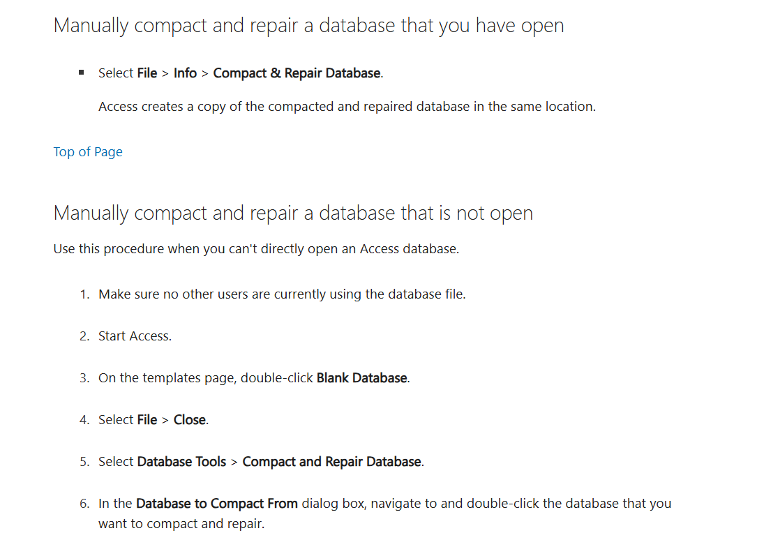757x556 pixels.
Task: Click bold "Compact and Repair Database" in step 5
Action: coord(331,462)
